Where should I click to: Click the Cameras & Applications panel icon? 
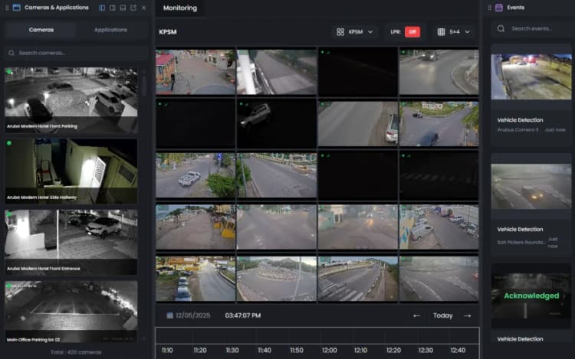[17, 8]
